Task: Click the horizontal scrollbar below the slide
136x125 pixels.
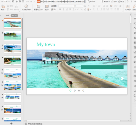Action: (73, 121)
